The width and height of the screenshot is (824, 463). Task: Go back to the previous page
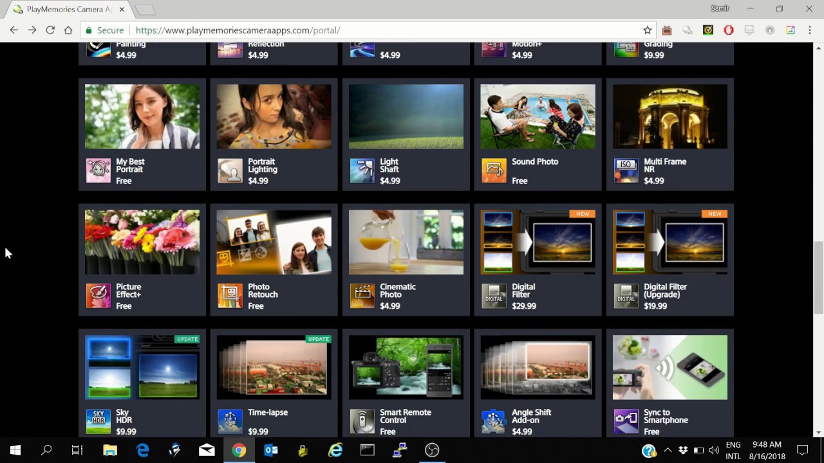[14, 30]
